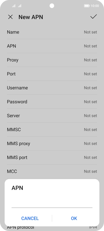Open the Username setting row
The height and width of the screenshot is (231, 104).
52,88
